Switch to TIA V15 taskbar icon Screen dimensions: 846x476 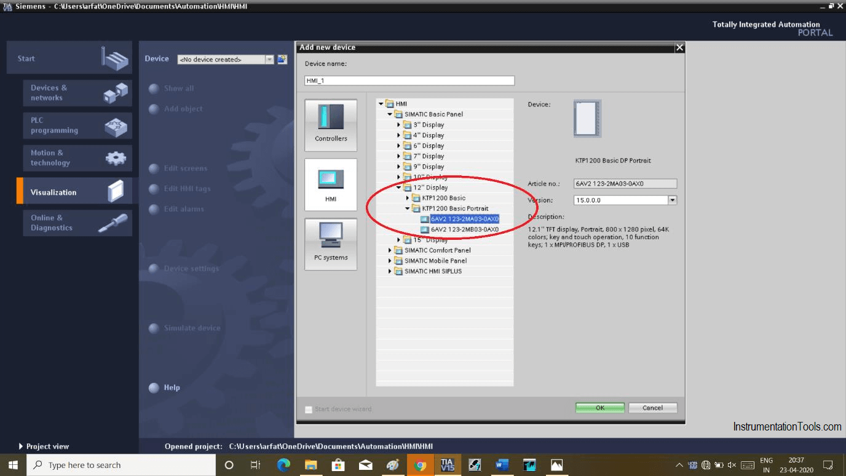tap(448, 465)
